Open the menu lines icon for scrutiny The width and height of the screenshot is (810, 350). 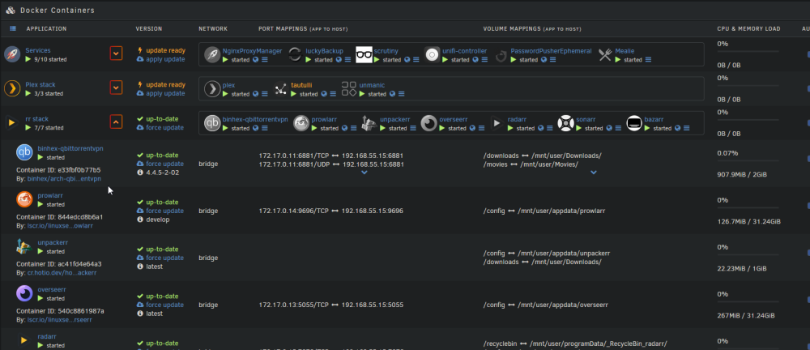[x=416, y=60]
